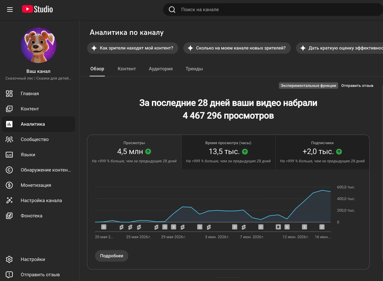Image resolution: width=383 pixels, height=281 pixels.
Task: Click top-right Отправить отзыв link
Action: (x=357, y=85)
